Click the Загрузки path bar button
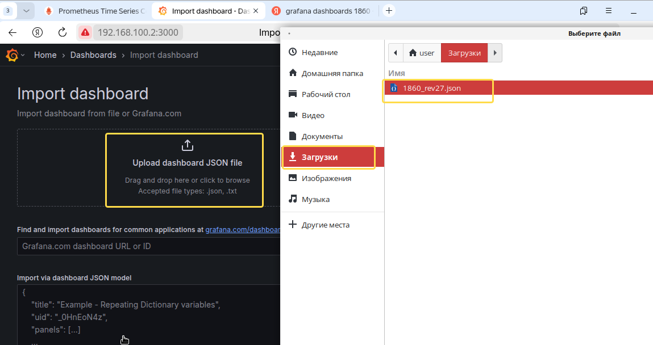Screen dimensions: 653x345 (464, 53)
